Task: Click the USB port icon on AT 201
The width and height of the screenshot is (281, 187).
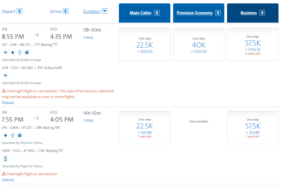Action: click(12, 135)
